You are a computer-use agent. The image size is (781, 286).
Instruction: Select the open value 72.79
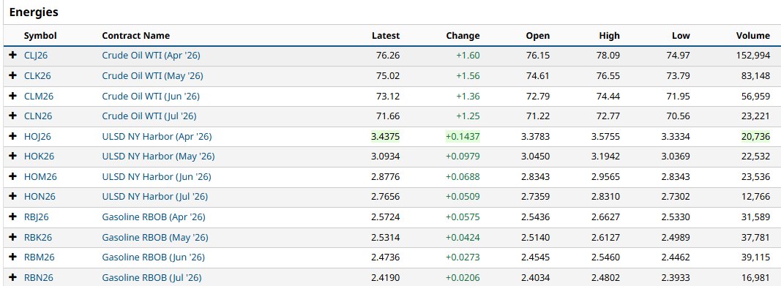coord(538,96)
